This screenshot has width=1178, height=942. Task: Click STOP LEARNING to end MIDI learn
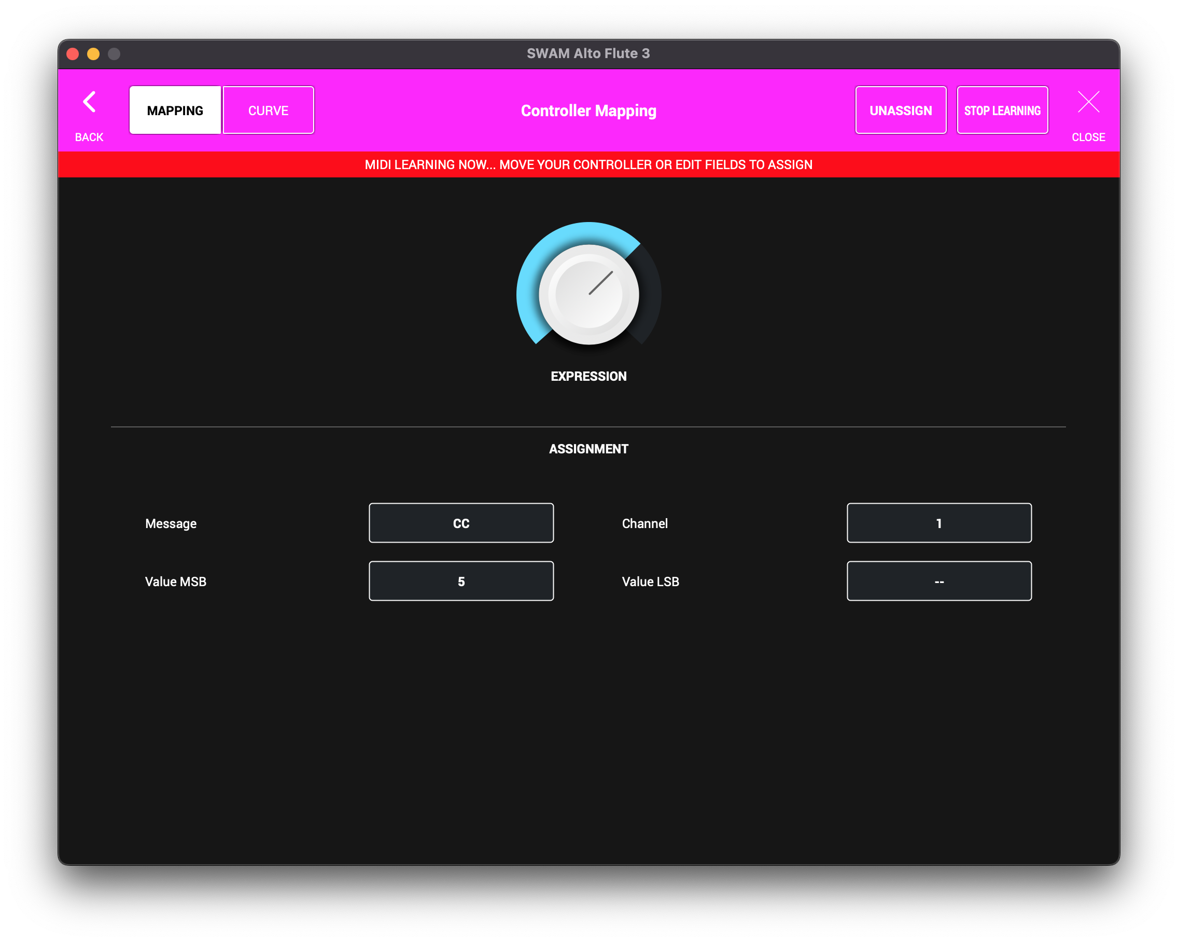(x=1002, y=110)
